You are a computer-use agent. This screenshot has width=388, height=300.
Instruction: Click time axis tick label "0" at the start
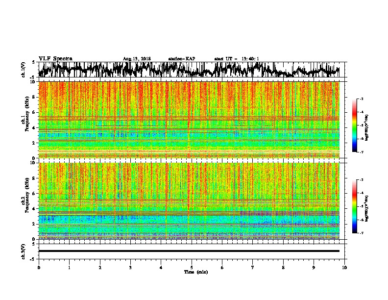pos(39,267)
